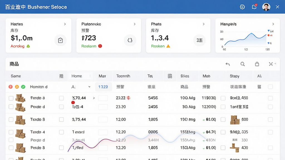Expand the Platonnoke card chevron
This screenshot has height=160, width=285.
point(135,24)
